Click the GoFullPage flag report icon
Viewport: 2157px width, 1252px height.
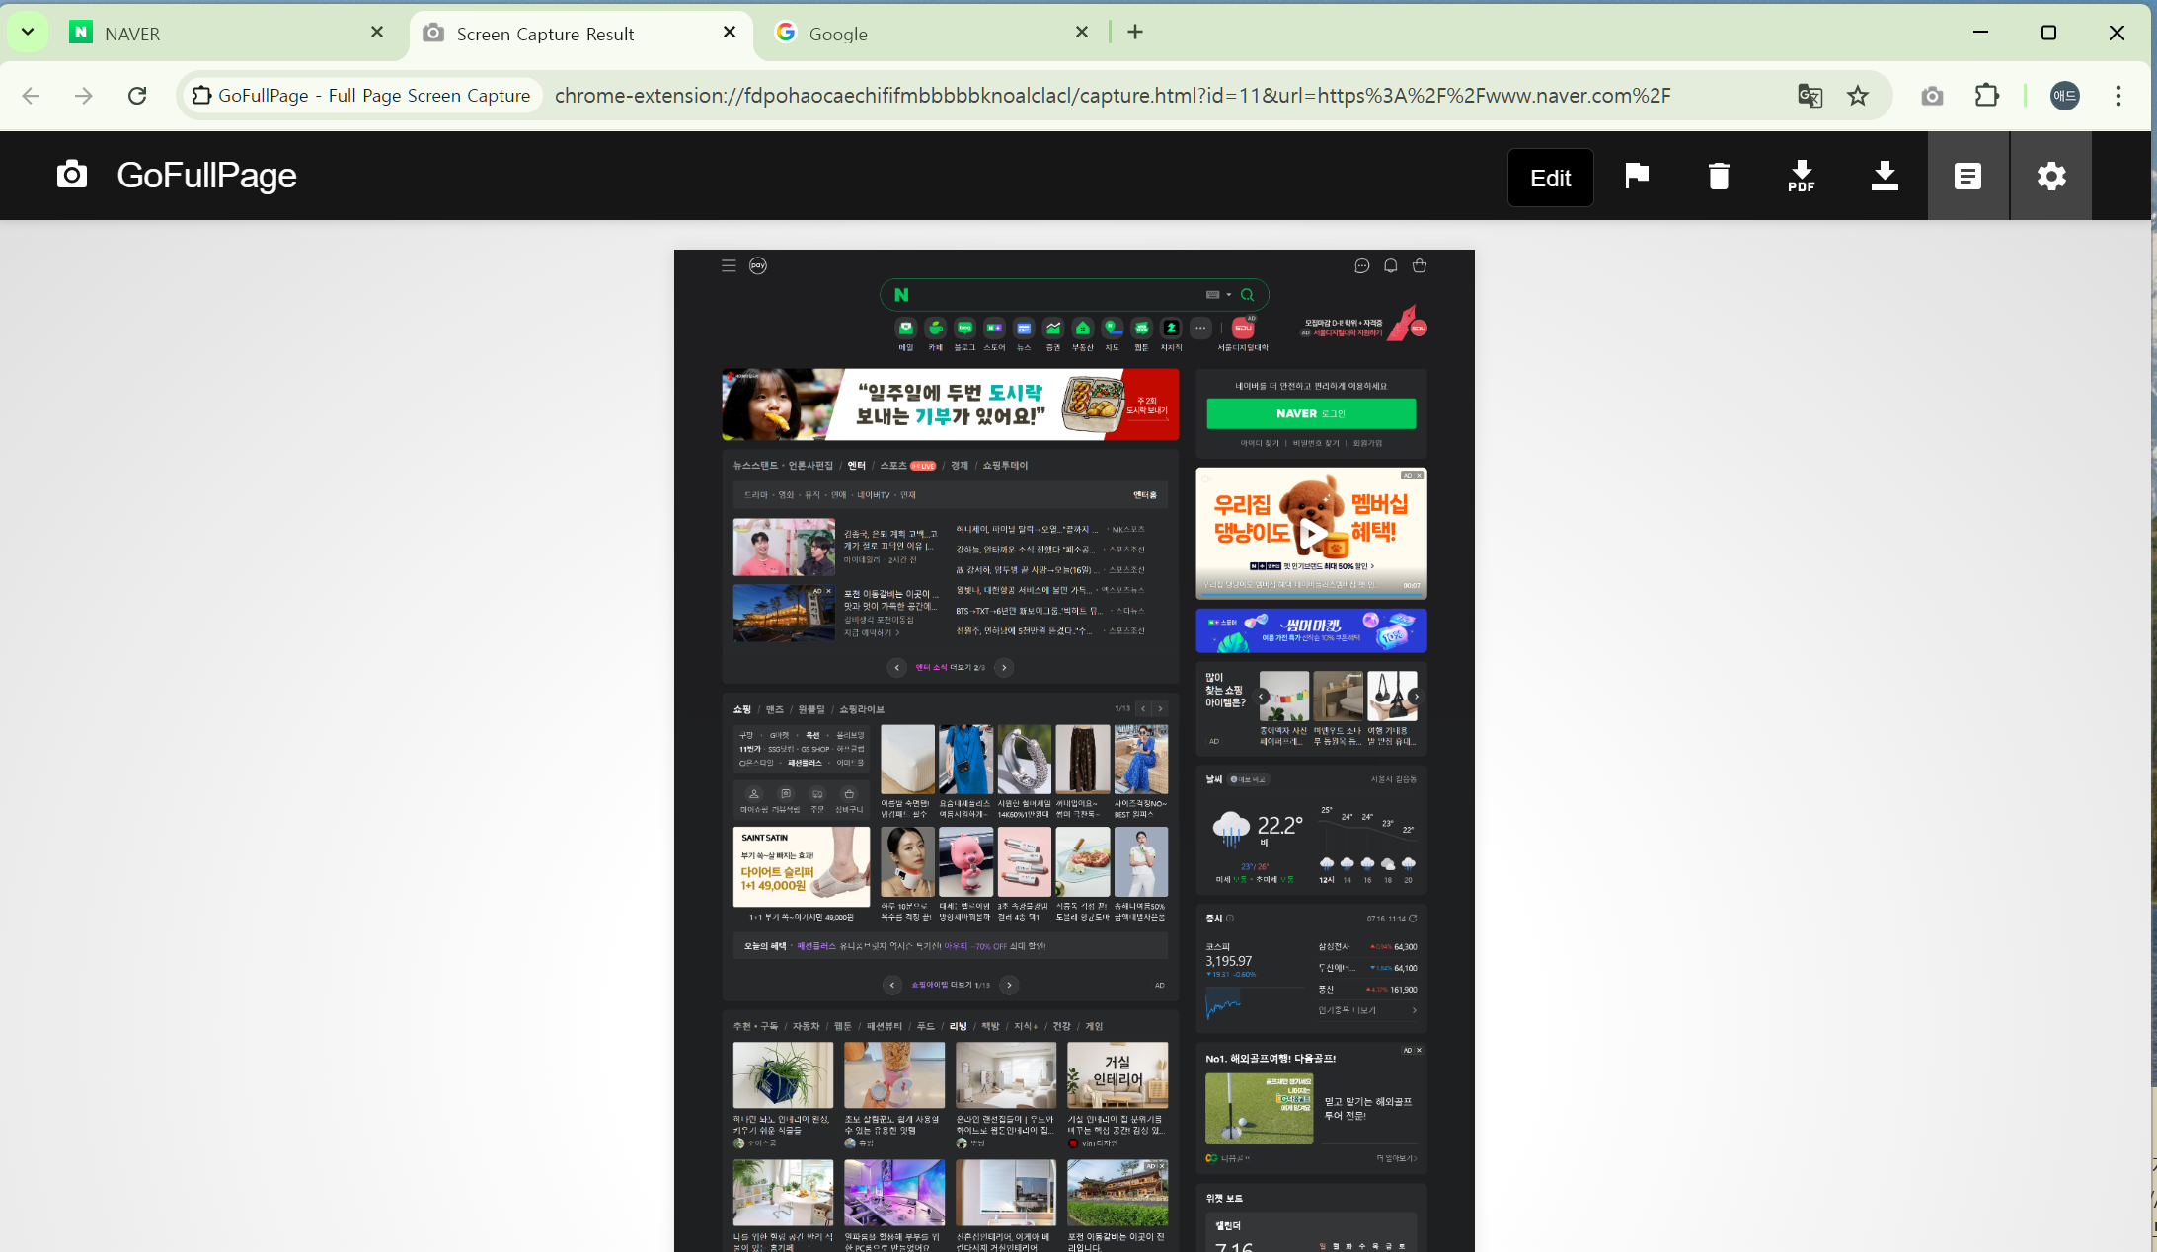click(x=1637, y=176)
